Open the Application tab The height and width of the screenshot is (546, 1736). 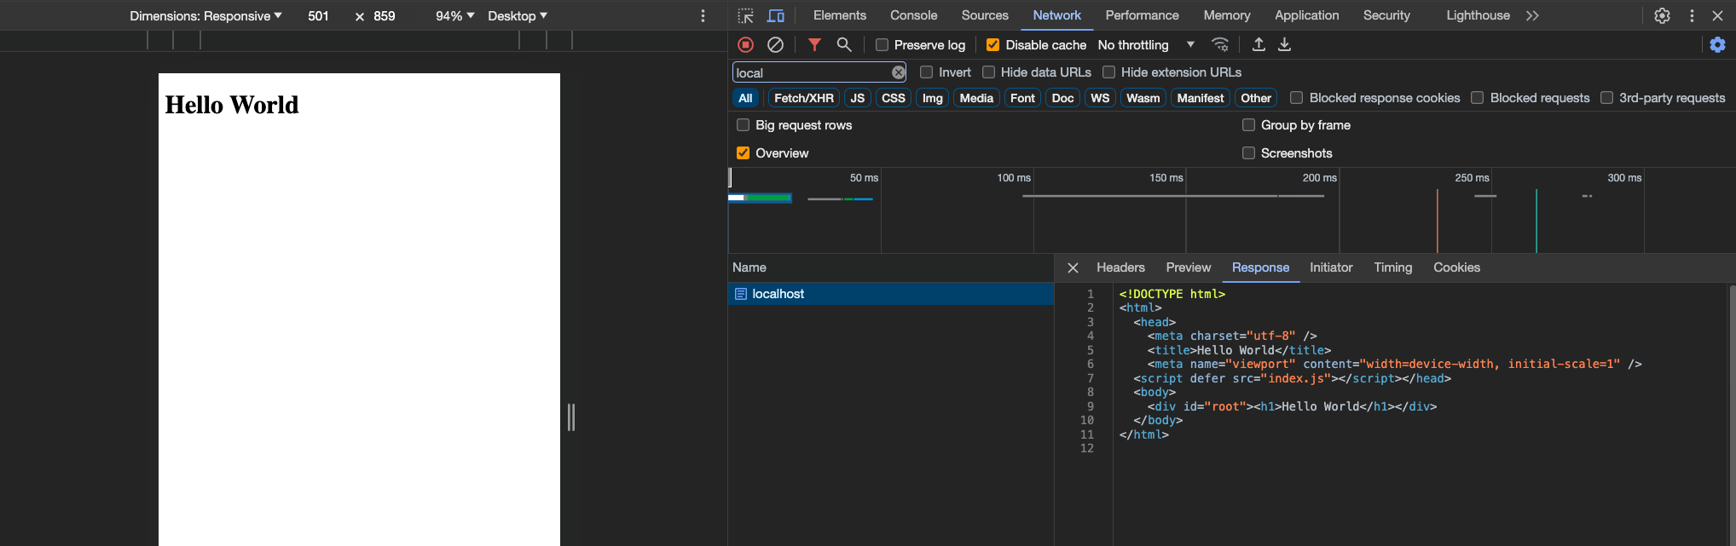[1306, 15]
